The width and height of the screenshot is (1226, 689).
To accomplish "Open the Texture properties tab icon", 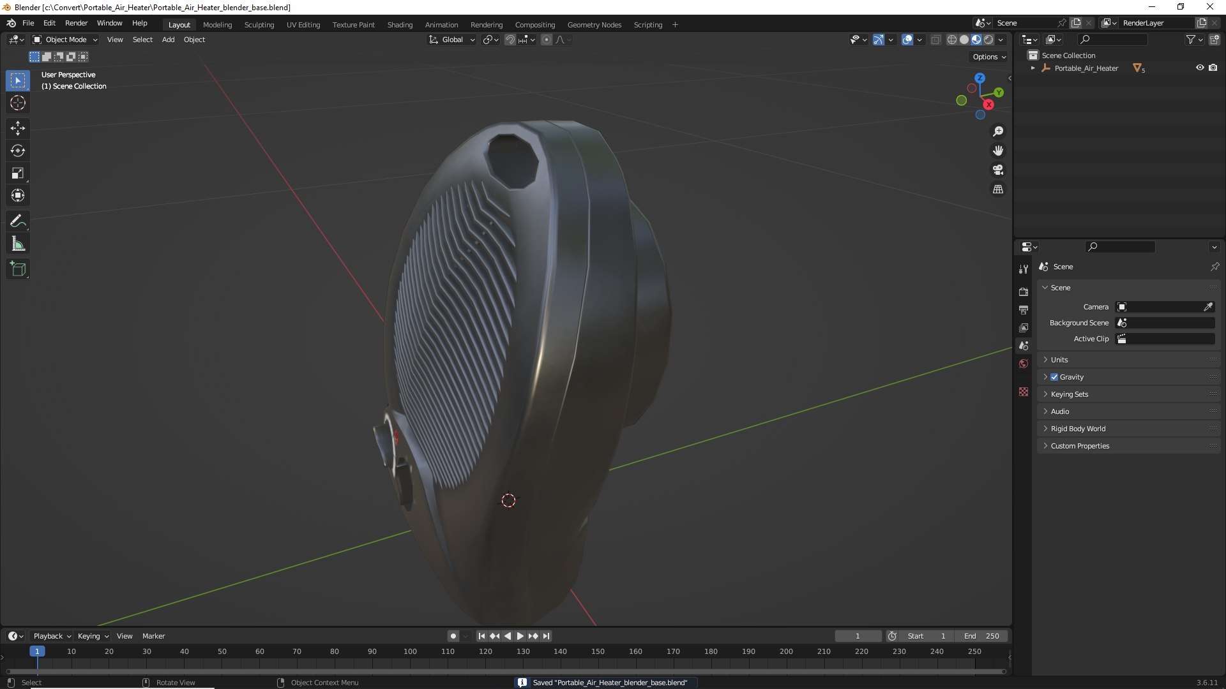I will [x=1024, y=392].
